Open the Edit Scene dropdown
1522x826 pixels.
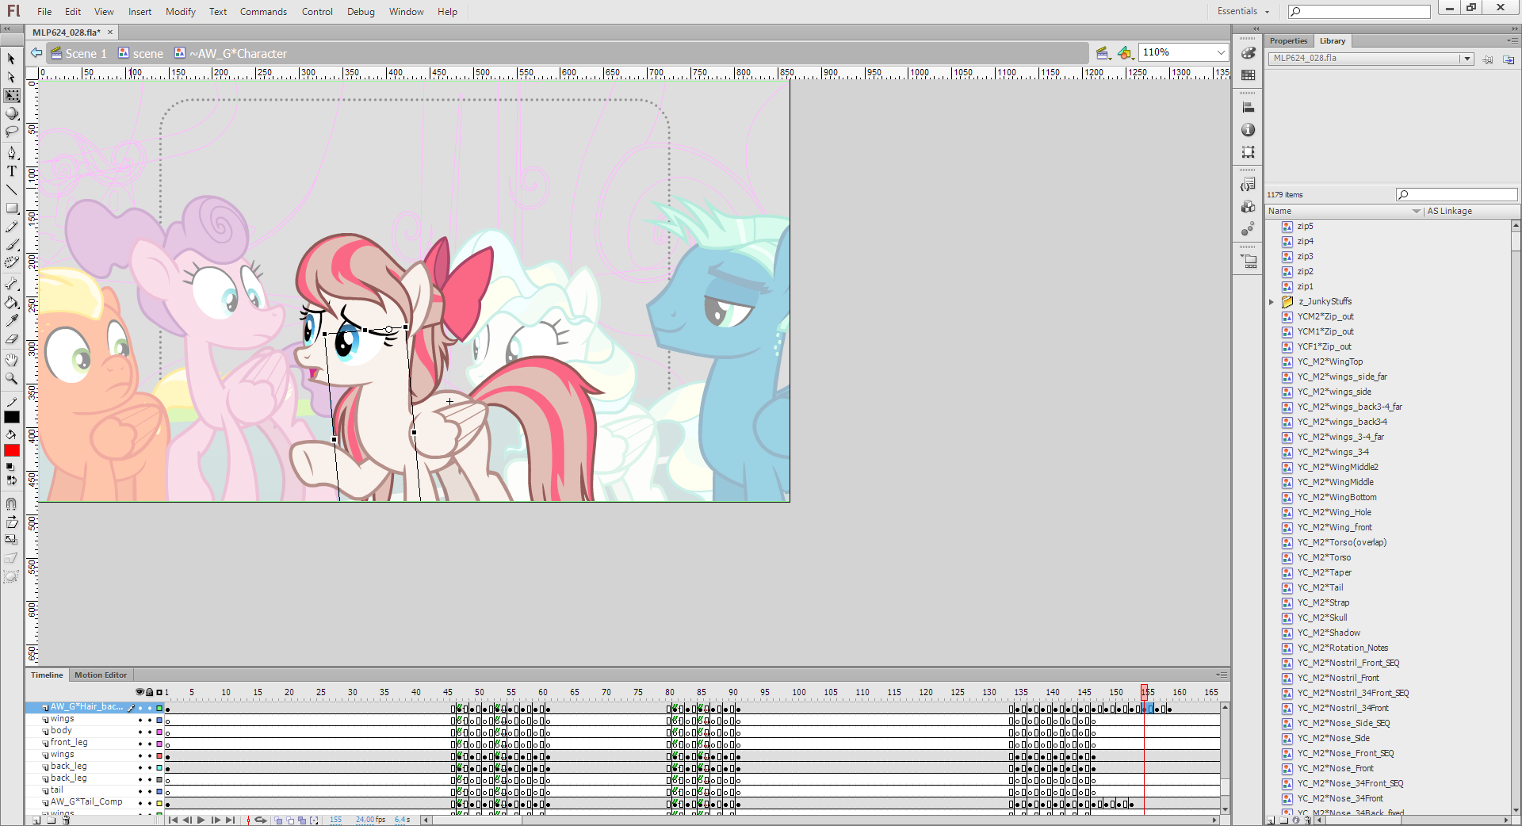tap(1103, 53)
